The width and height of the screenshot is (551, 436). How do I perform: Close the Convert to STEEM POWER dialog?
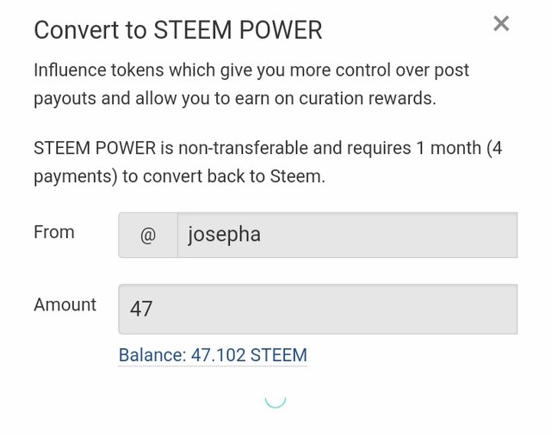pyautogui.click(x=501, y=24)
